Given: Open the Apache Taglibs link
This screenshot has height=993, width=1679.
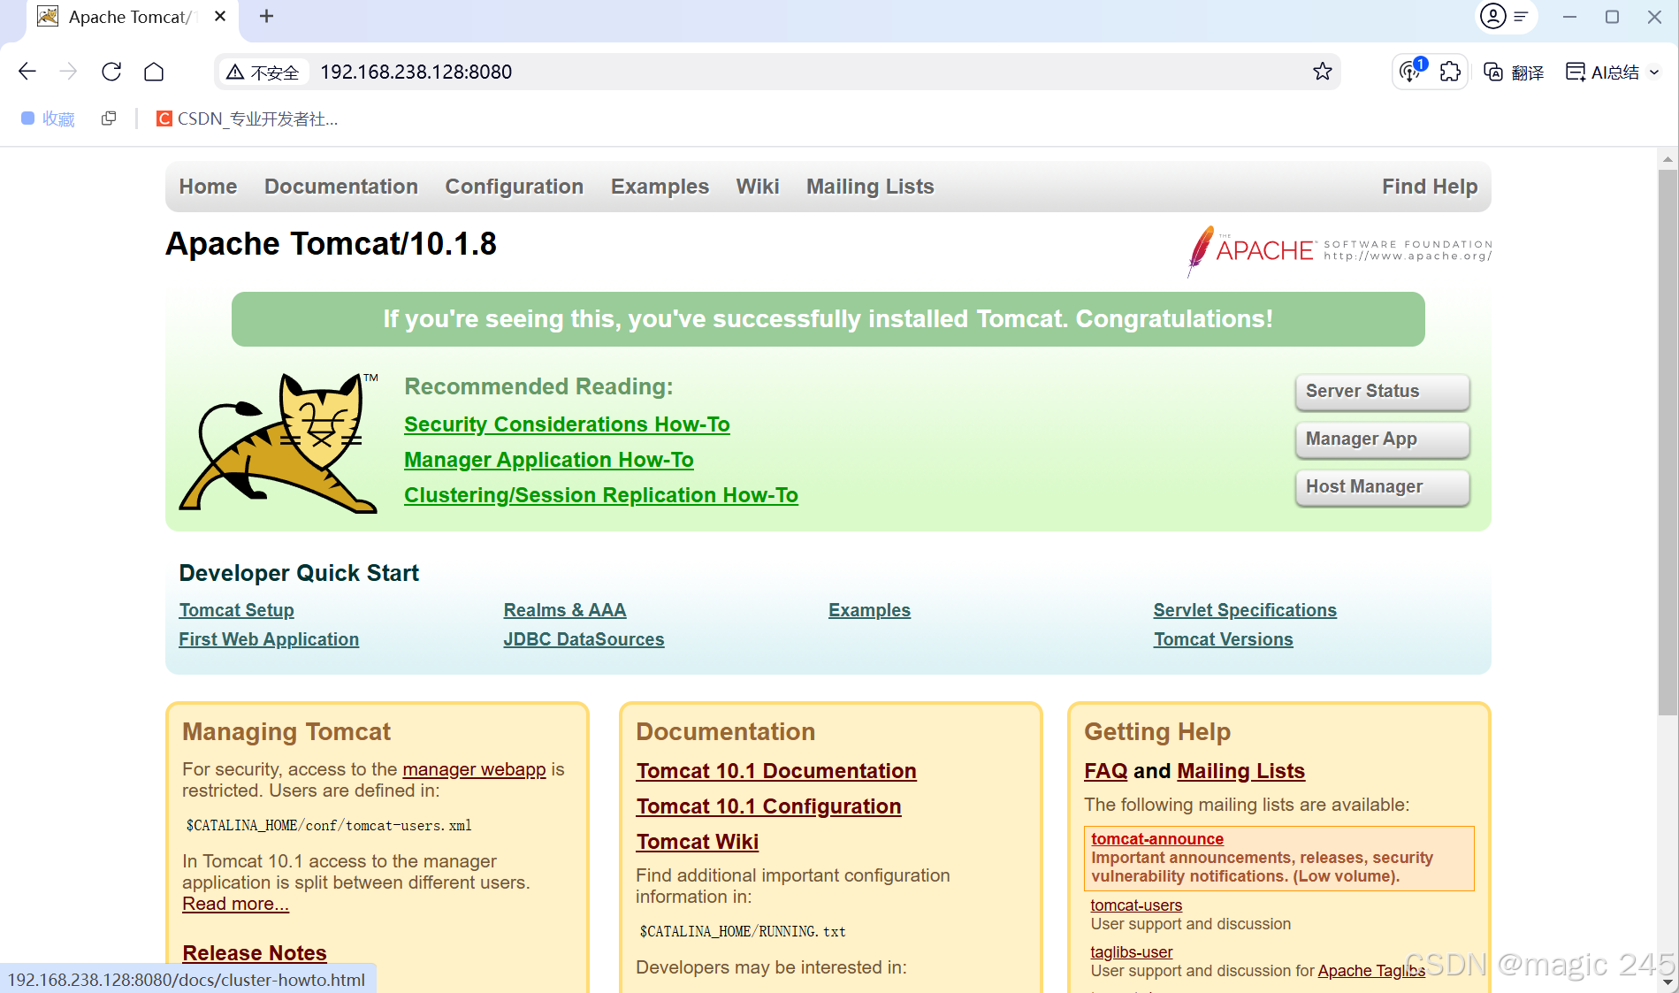Looking at the screenshot, I should click(1371, 971).
